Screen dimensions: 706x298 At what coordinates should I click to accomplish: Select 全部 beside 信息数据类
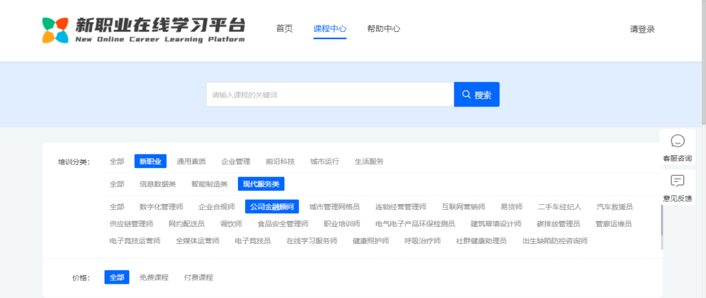(x=117, y=184)
